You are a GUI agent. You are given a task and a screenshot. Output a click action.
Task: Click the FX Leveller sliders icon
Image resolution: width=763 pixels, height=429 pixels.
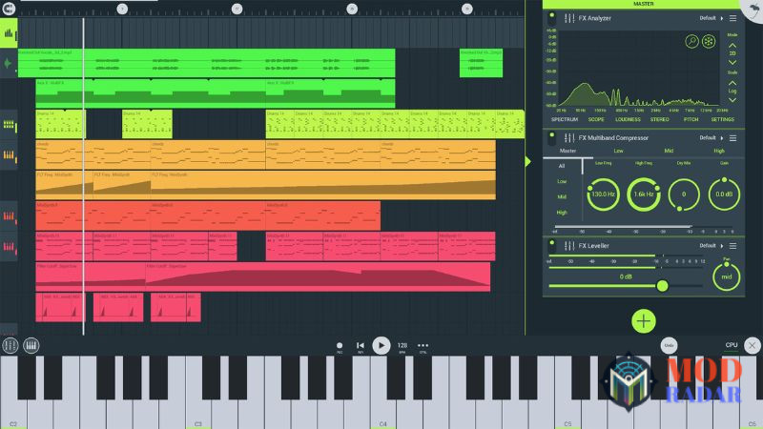click(x=568, y=246)
